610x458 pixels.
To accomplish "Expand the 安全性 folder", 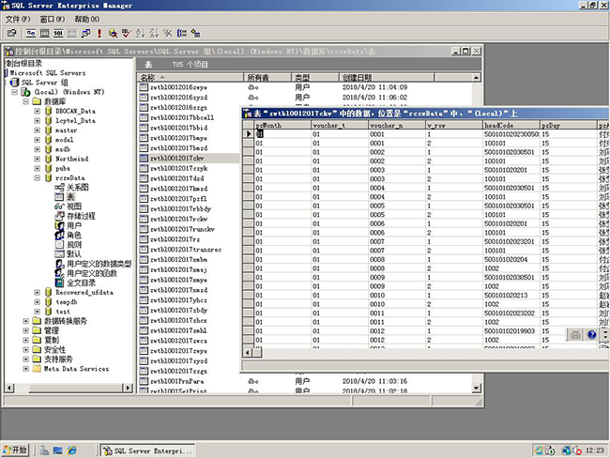I will pos(25,350).
